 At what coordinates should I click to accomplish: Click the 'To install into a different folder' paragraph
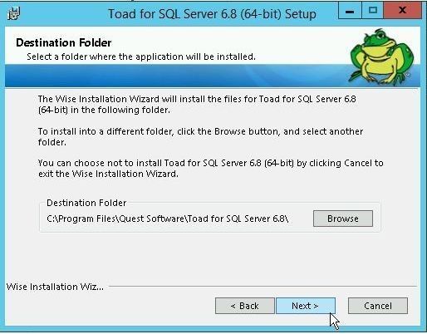pyautogui.click(x=200, y=136)
